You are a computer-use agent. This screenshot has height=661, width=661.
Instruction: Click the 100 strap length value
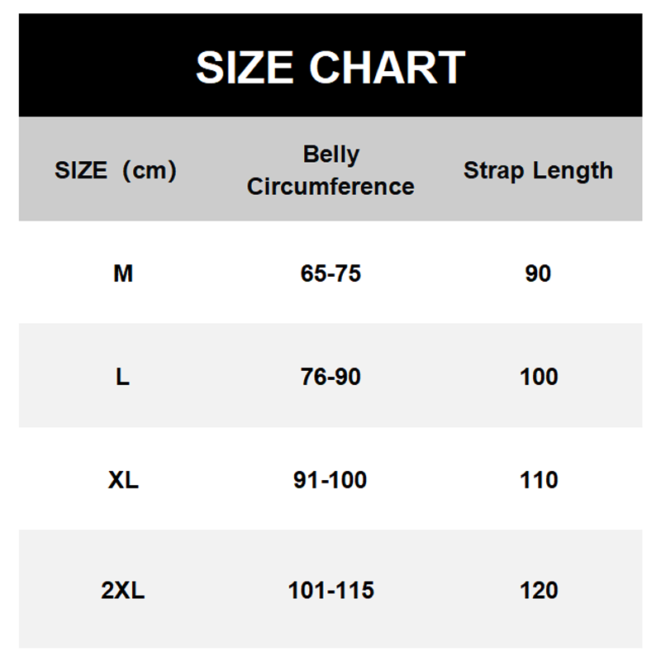pos(539,377)
